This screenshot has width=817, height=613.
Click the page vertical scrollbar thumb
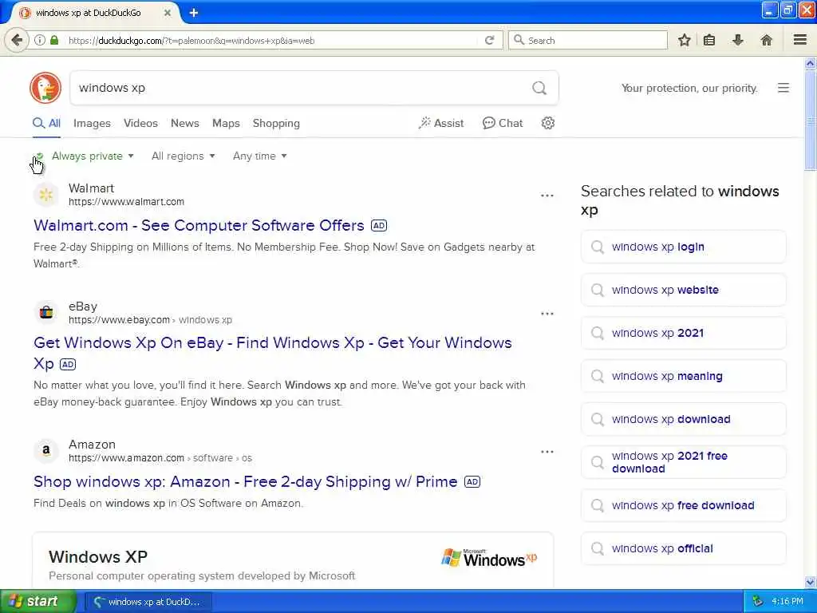tap(811, 121)
